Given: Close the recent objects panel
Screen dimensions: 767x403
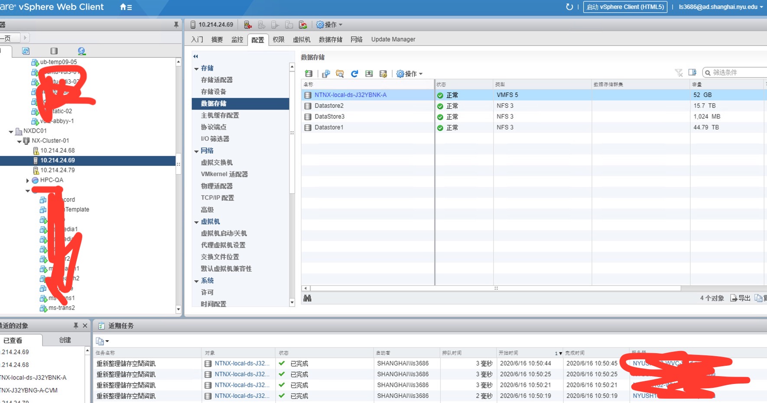Looking at the screenshot, I should pyautogui.click(x=85, y=325).
